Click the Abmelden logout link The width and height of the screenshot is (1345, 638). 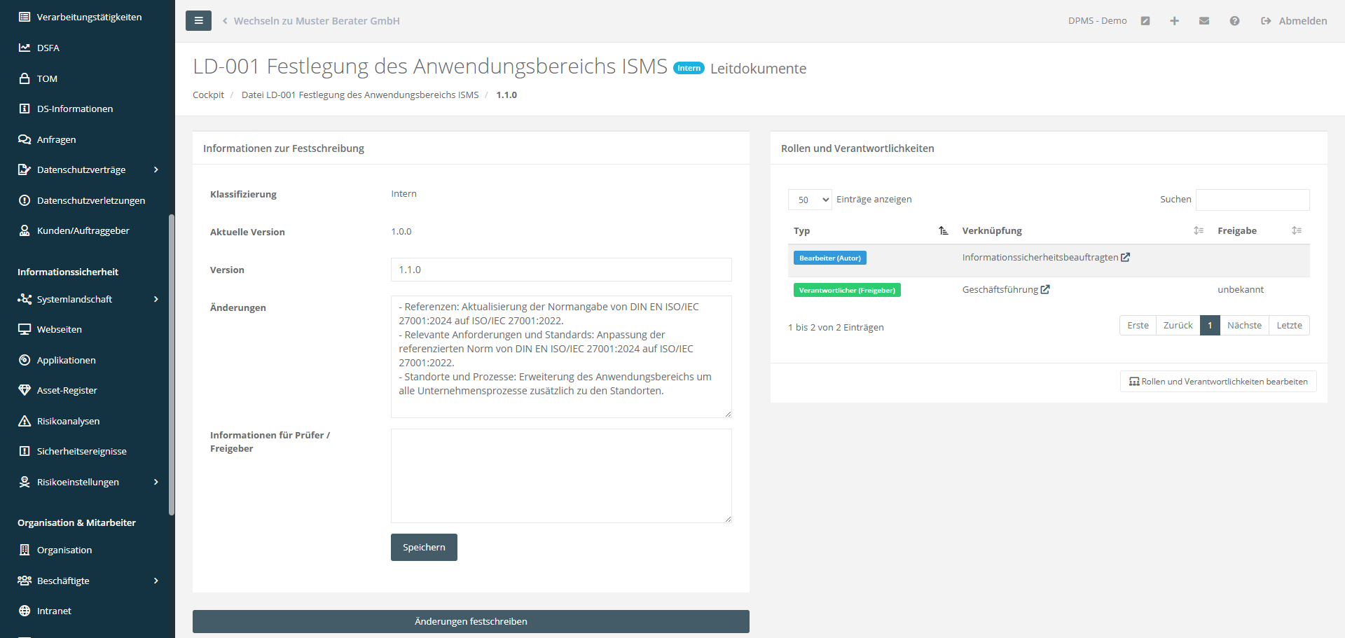(1294, 21)
